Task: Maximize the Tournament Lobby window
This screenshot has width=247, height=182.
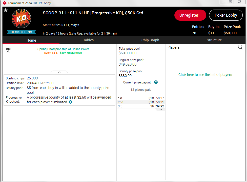Action: click(230, 2)
